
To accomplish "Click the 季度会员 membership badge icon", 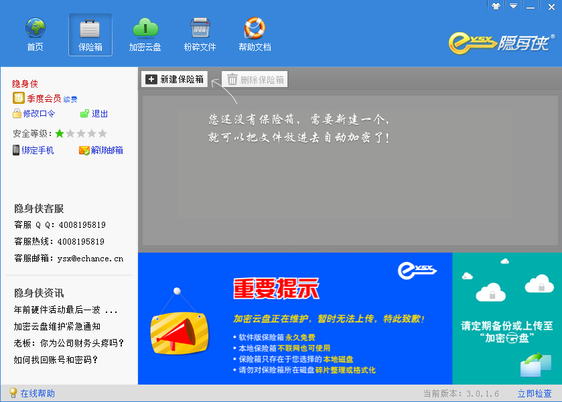I will (x=19, y=98).
